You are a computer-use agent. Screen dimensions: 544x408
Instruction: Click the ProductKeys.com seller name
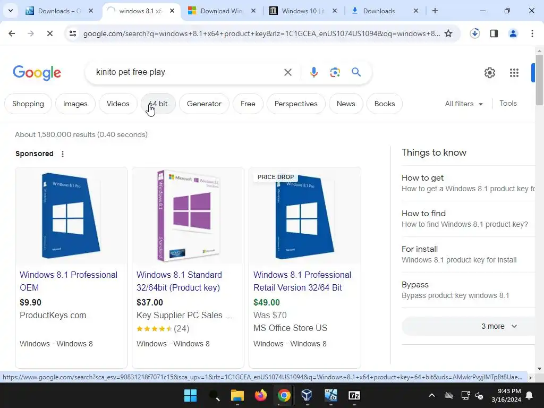(x=53, y=316)
